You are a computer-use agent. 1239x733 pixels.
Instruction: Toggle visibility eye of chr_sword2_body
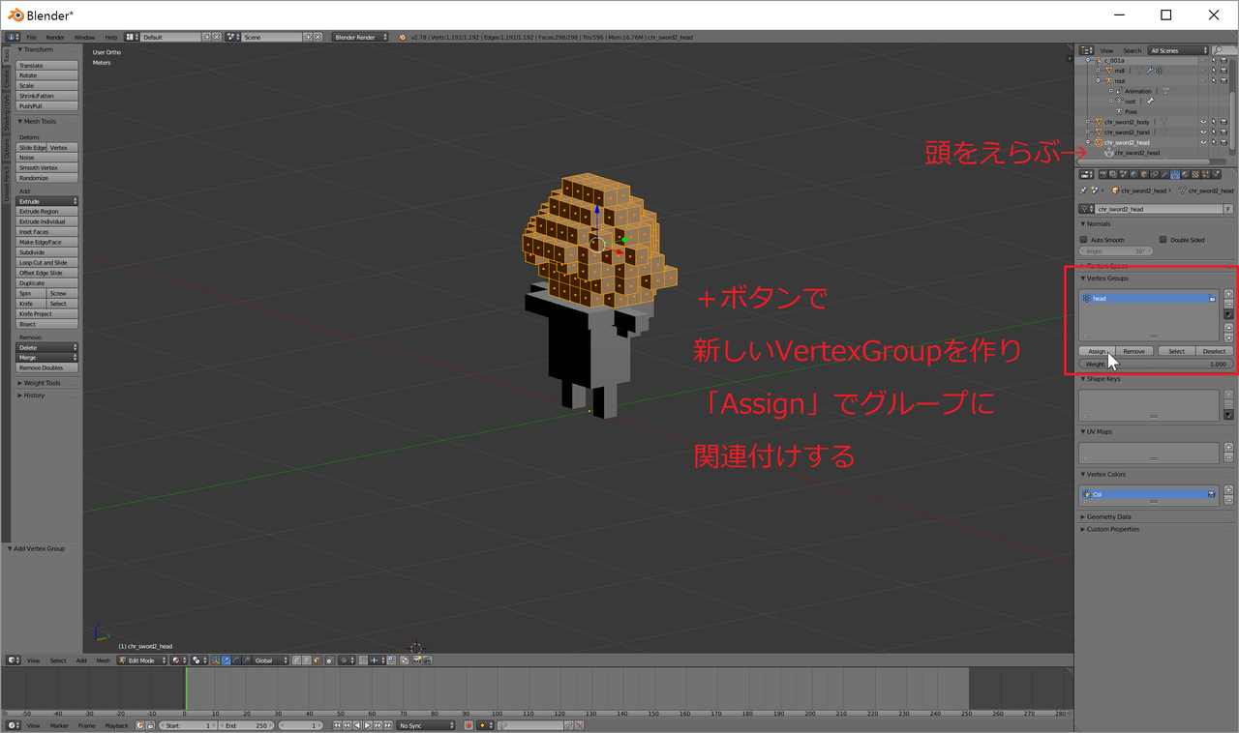point(1203,122)
